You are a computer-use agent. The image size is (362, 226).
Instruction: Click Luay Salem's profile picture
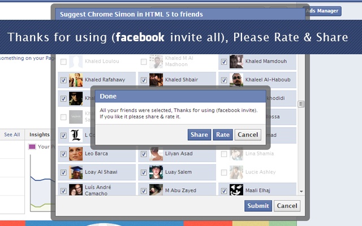coord(156,172)
